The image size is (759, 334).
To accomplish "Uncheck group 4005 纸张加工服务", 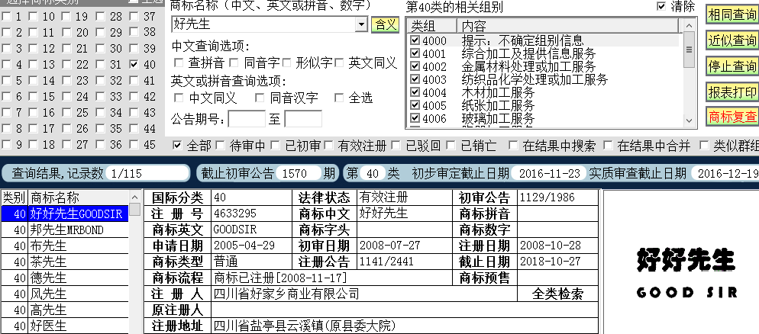I will click(x=415, y=105).
